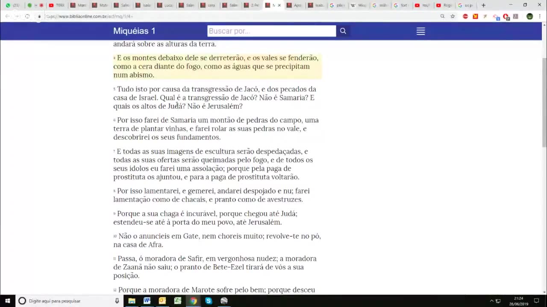Click highlighted verse 'E os montes debaixo dele'
547x307 pixels.
(x=217, y=66)
